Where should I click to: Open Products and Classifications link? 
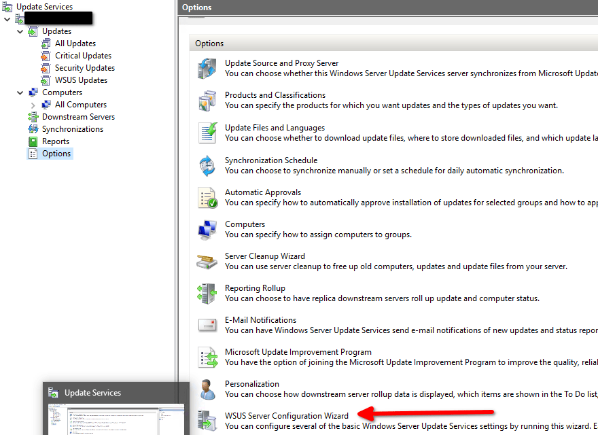tap(275, 95)
